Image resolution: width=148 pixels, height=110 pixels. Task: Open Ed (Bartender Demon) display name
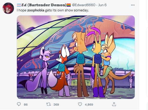click(x=44, y=5)
